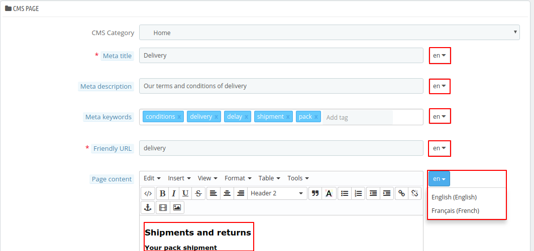Open the CMS Category dropdown

click(x=329, y=33)
